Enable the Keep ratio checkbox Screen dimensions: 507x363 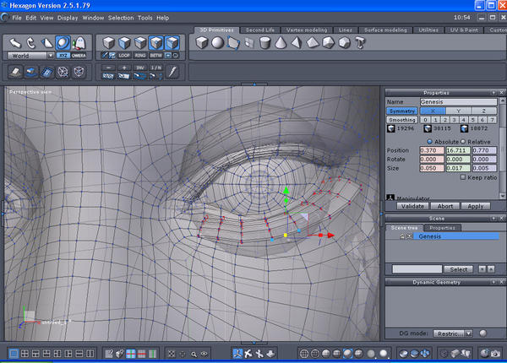point(462,177)
